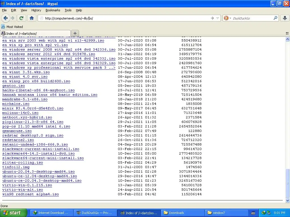The image size is (290, 217).
Task: Open the List all tabs button
Action: [287, 33]
